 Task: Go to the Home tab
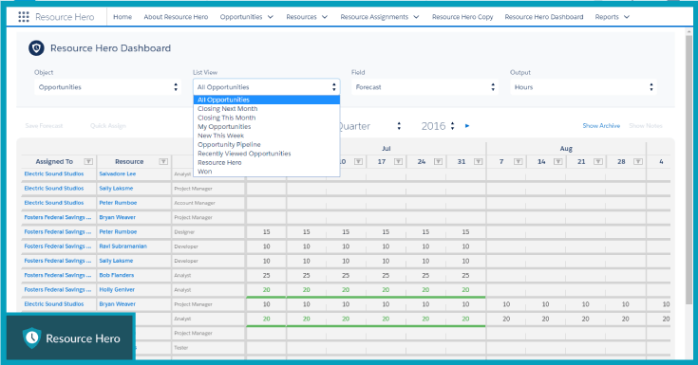click(123, 17)
